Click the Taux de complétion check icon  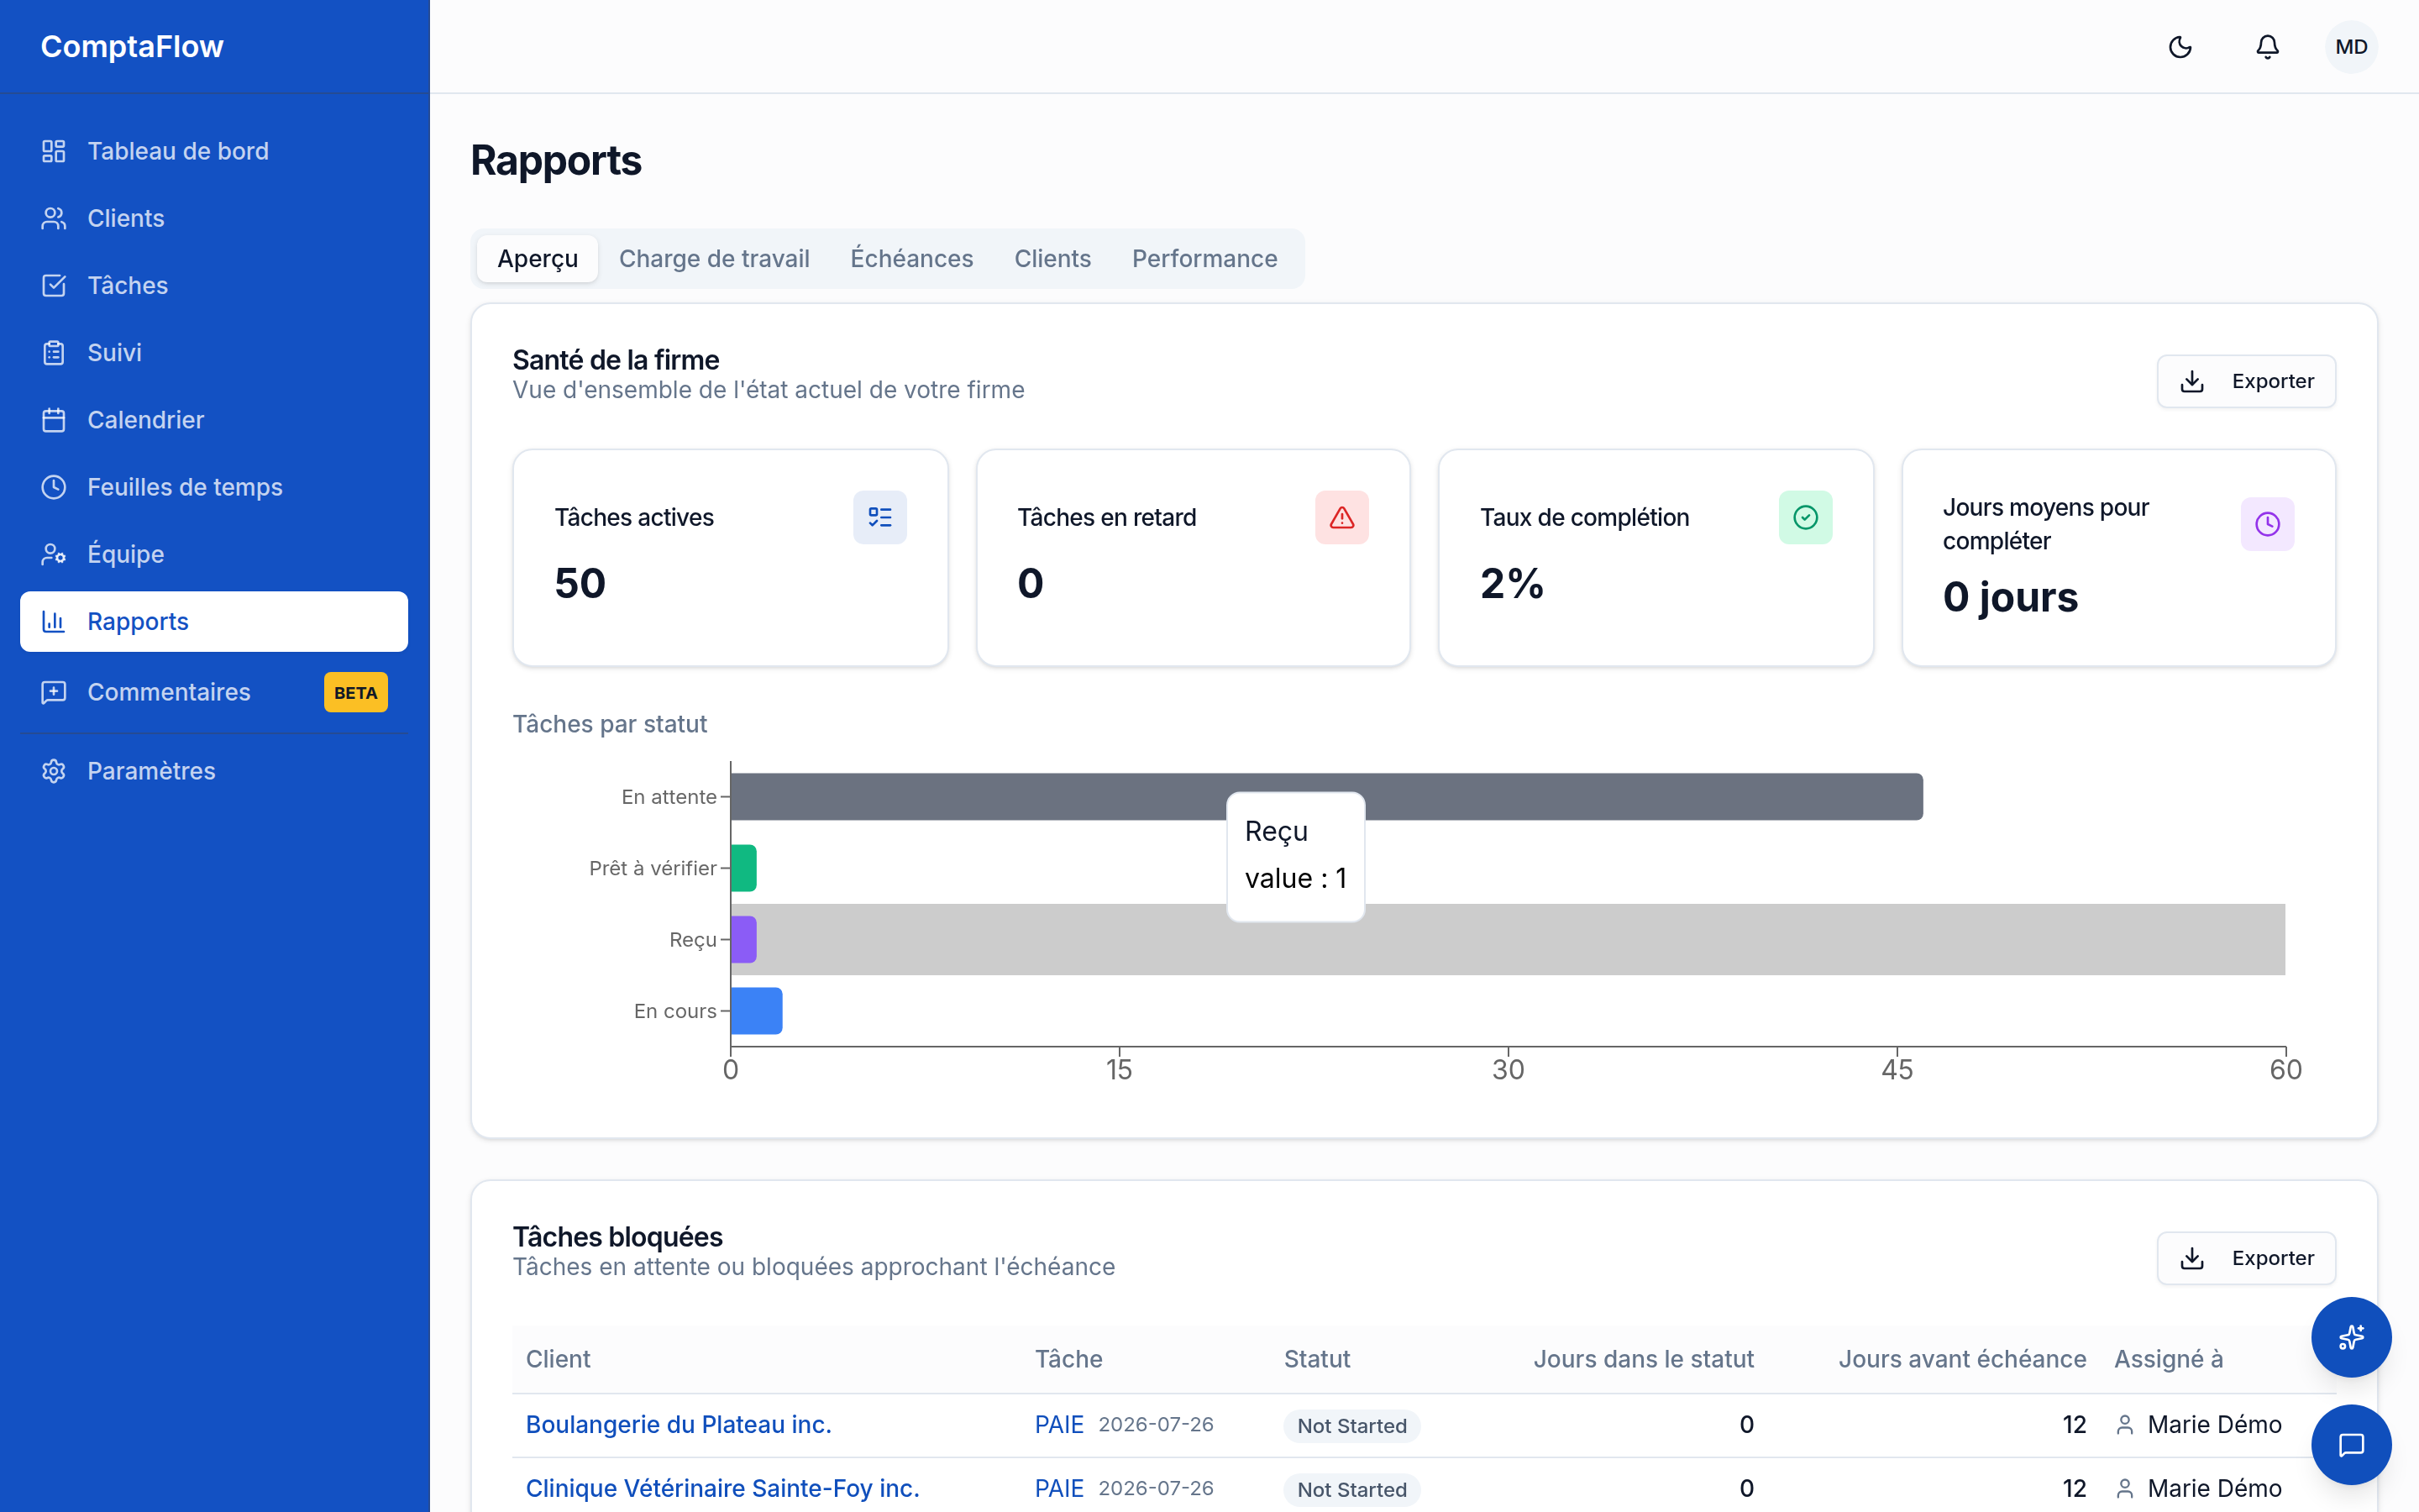[1805, 517]
